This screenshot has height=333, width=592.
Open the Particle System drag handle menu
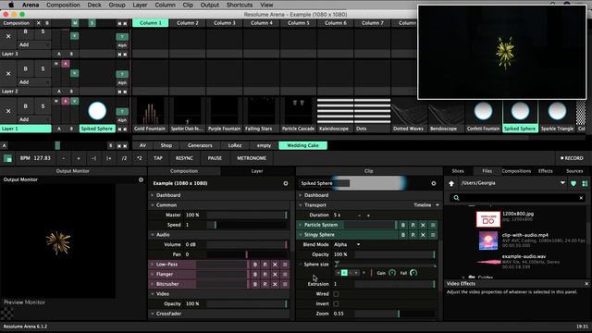(433, 225)
